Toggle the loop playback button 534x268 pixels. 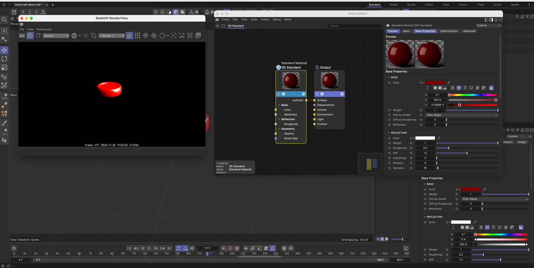coord(178,248)
